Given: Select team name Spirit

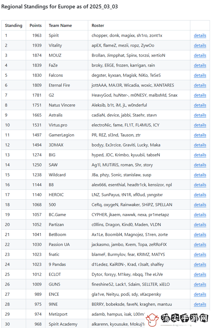Looking at the screenshot, I should click(x=54, y=35).
